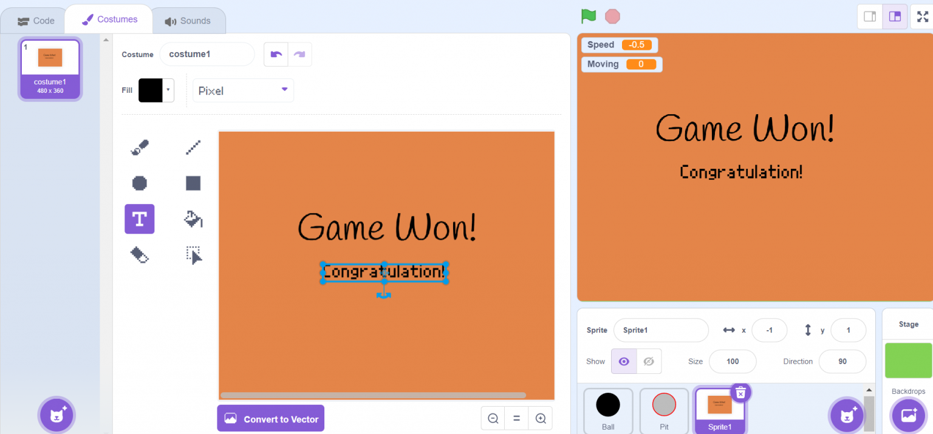Click the green flag to run
Viewport: 933px width, 434px height.
point(588,16)
